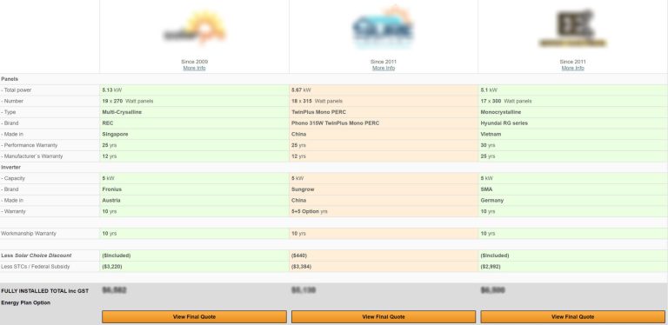
Task: Select Vietnam in Made in row
Action: pos(491,135)
